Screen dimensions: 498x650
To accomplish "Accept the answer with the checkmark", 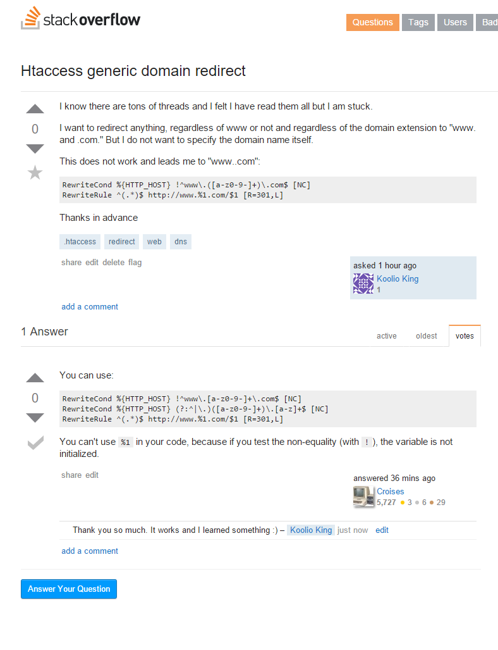I will click(x=35, y=443).
